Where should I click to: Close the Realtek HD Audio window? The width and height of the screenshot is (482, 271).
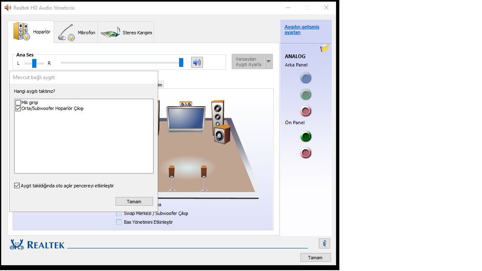coord(326,8)
